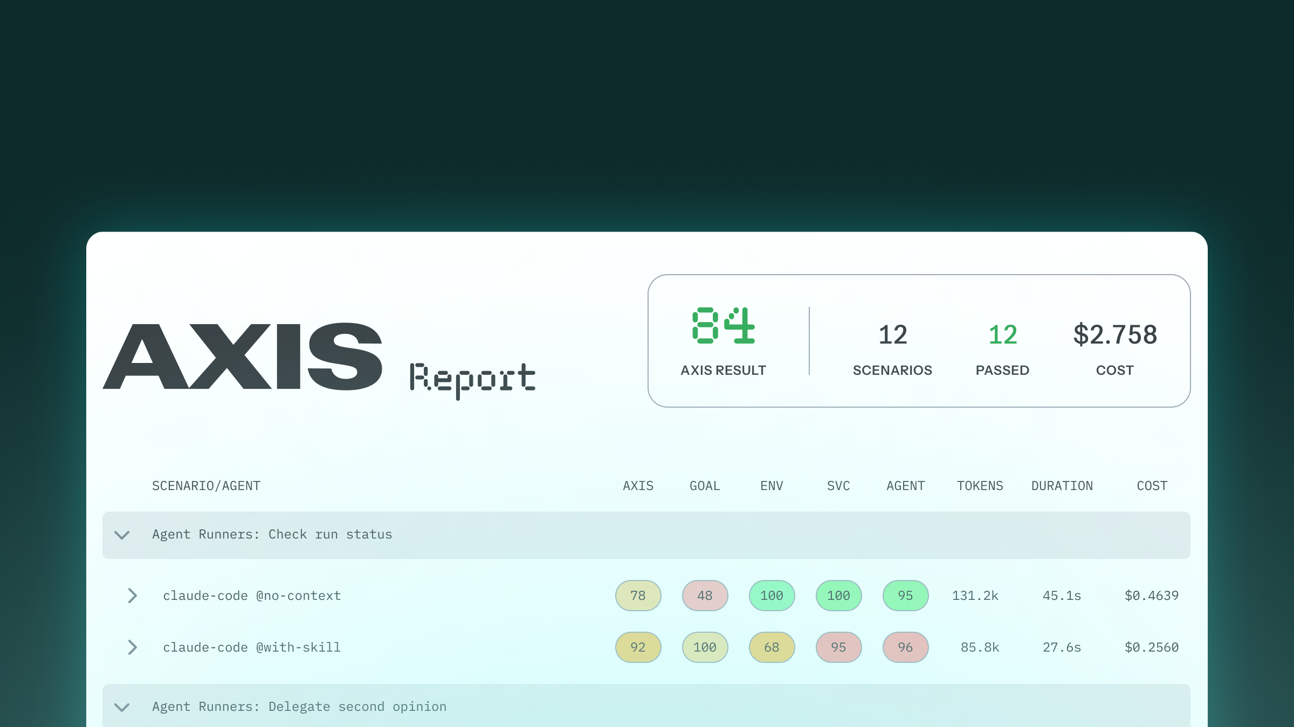Click the $0.2560 cost value

coord(1152,647)
